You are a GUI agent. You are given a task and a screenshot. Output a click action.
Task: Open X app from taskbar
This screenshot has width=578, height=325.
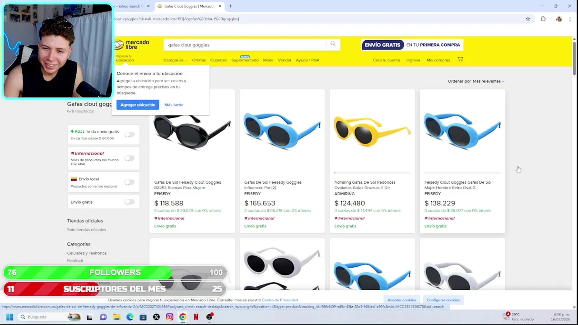click(x=156, y=317)
